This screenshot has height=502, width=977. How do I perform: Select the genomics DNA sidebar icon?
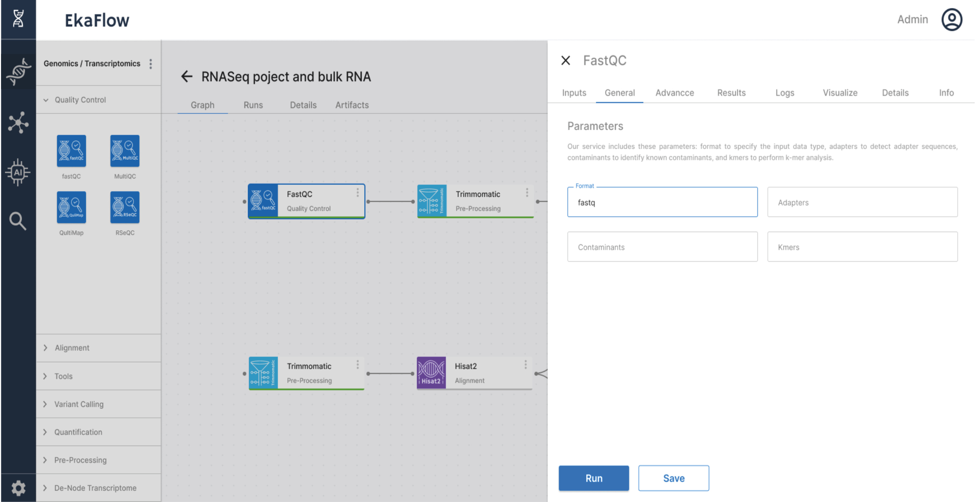point(18,71)
